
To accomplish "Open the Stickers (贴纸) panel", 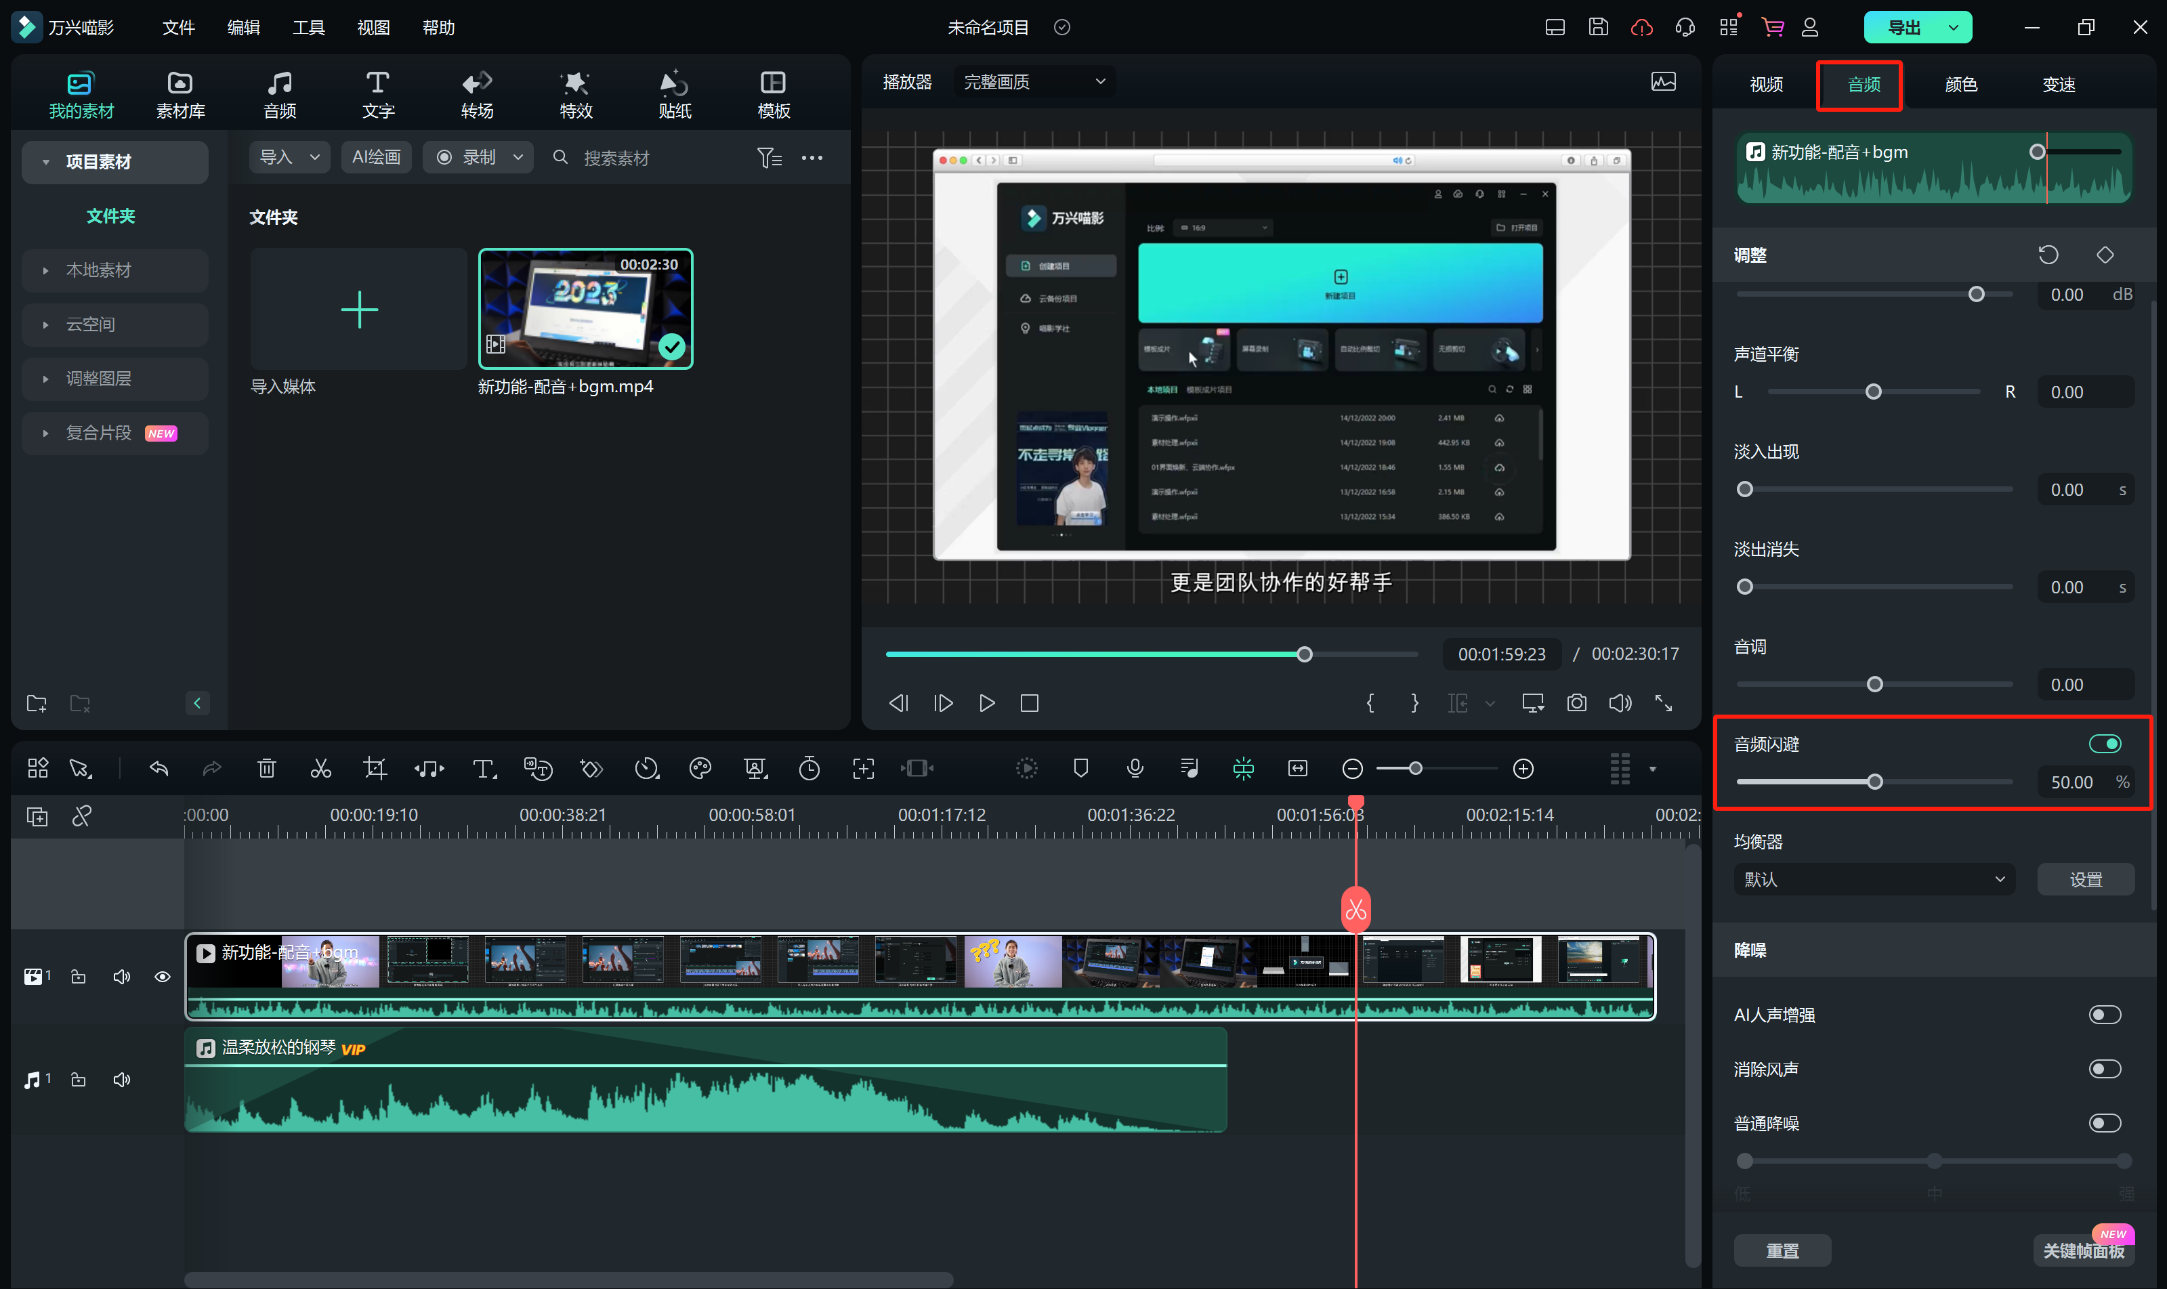I will 675,93.
